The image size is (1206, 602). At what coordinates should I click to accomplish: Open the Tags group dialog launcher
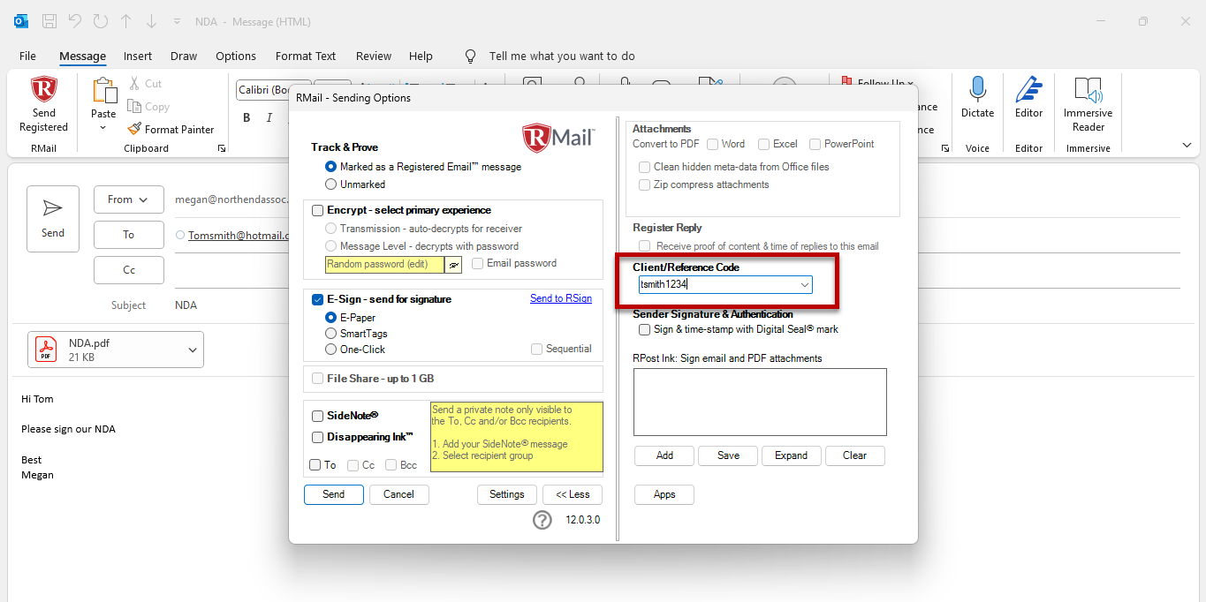point(944,148)
